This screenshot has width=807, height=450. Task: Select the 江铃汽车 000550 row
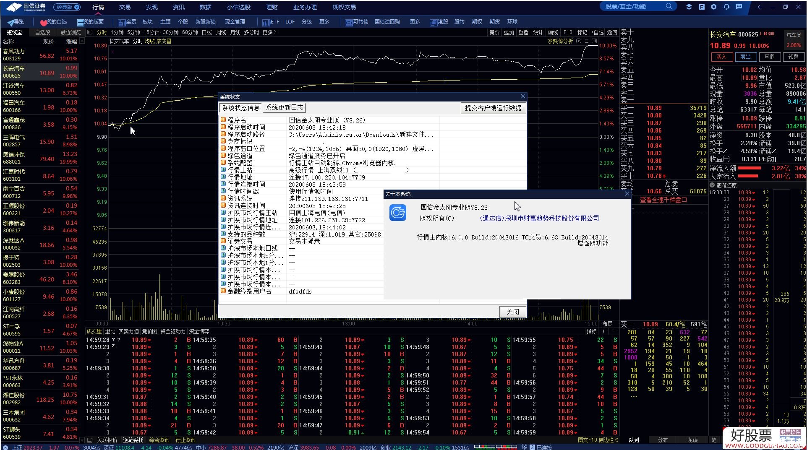40,89
